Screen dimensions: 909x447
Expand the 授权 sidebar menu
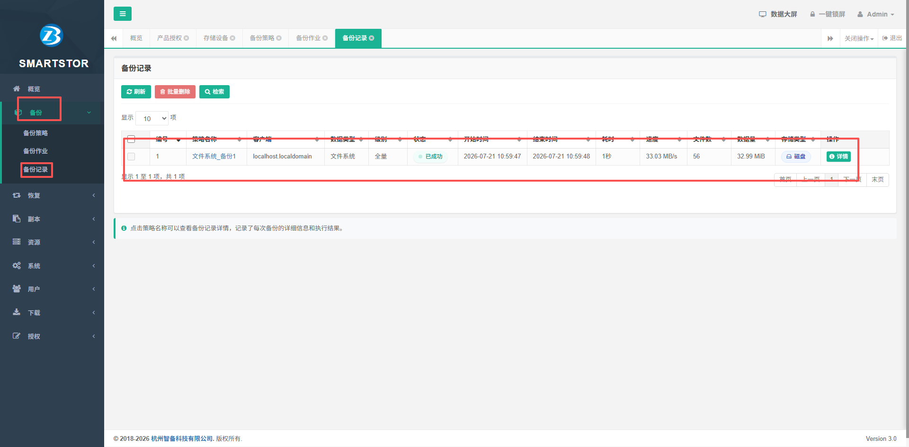pyautogui.click(x=52, y=336)
